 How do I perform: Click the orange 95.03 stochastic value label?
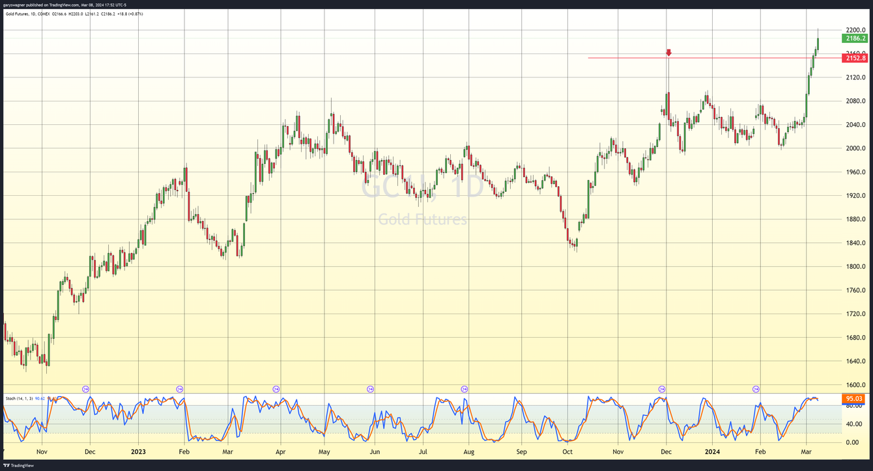point(853,397)
